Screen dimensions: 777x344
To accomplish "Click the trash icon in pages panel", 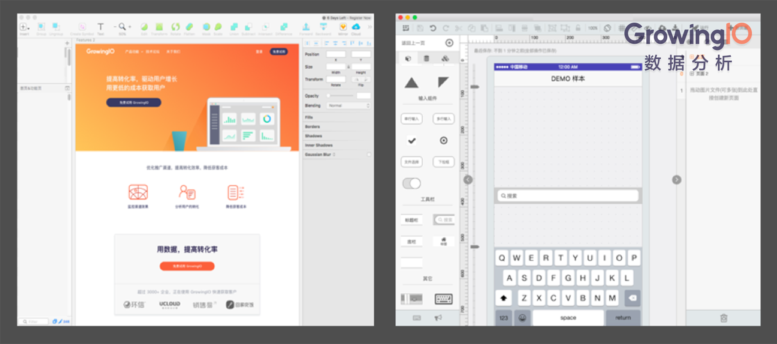I will click(724, 318).
